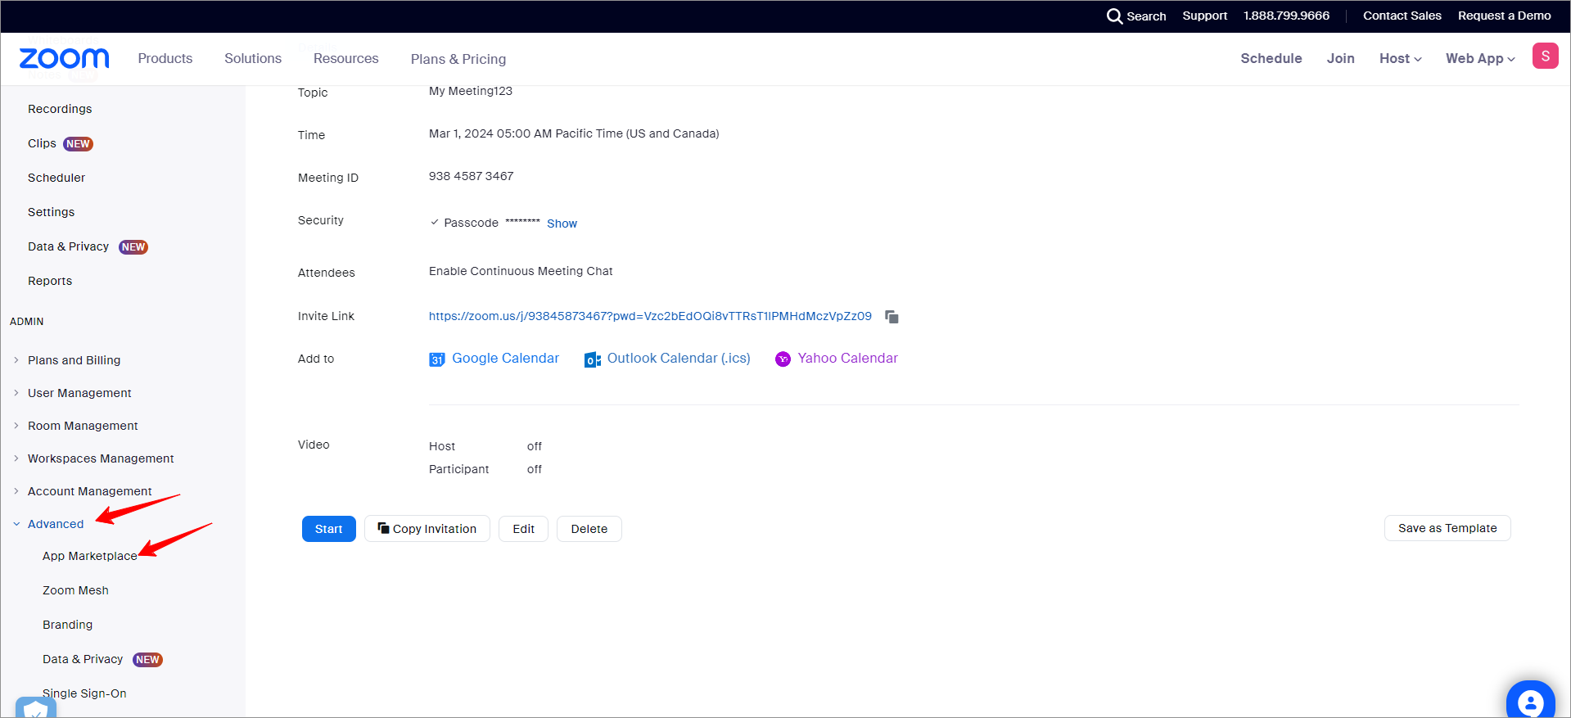Image resolution: width=1571 pixels, height=718 pixels.
Task: Open Settings in the sidebar
Action: (x=51, y=212)
